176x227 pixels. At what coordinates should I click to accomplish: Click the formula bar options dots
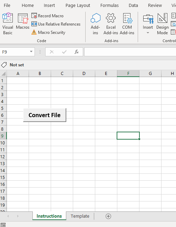tap(40, 52)
